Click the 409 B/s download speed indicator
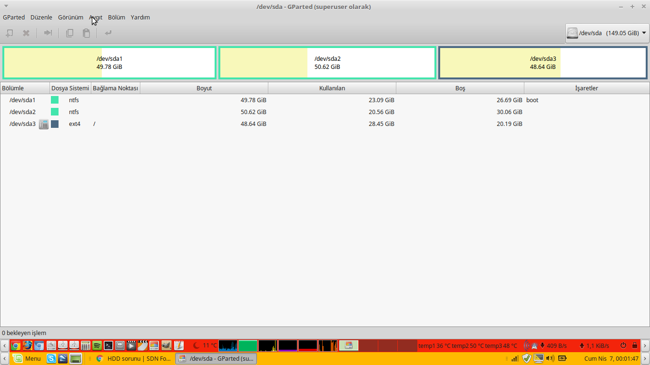The image size is (650, 365). pos(553,346)
